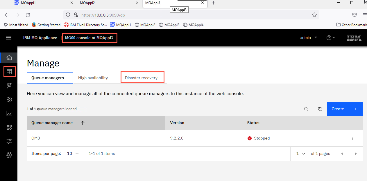Open the Firefox application menu
367x181 pixels.
[x=365, y=15]
